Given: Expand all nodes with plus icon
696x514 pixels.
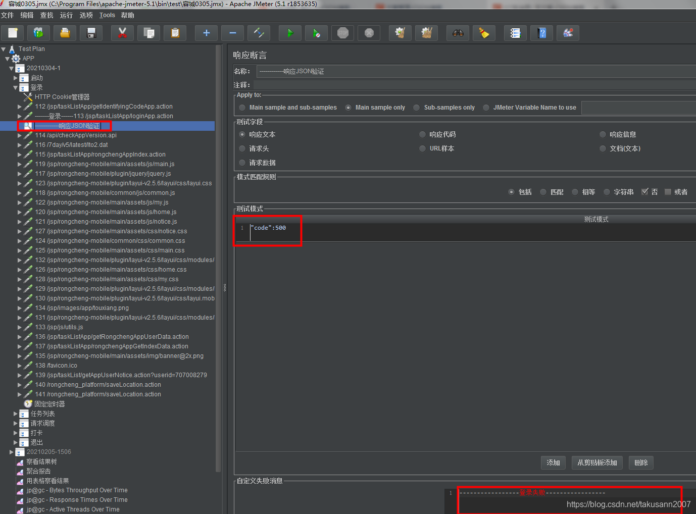Looking at the screenshot, I should [206, 33].
